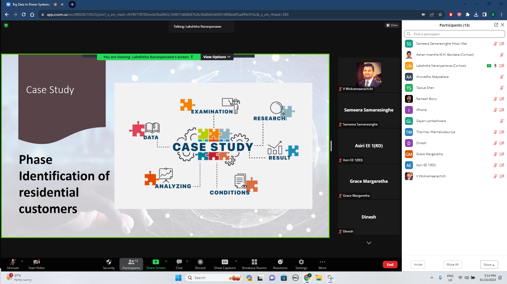Expand the arrow beside Share Screen

click(166, 261)
